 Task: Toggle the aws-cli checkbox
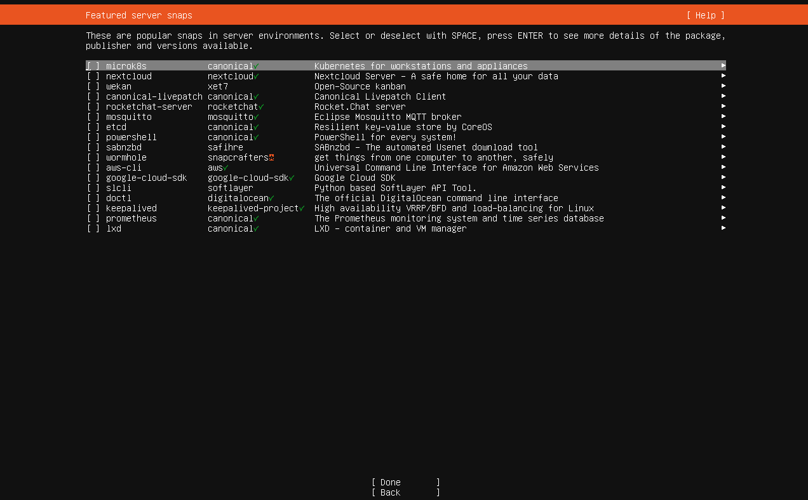(93, 168)
